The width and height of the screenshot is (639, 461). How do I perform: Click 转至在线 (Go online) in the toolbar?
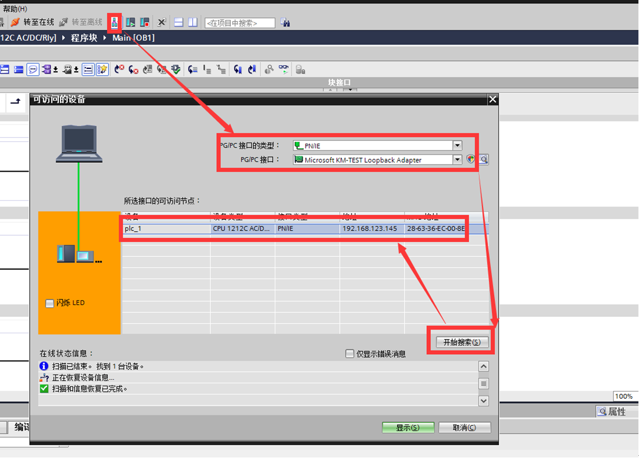33,22
